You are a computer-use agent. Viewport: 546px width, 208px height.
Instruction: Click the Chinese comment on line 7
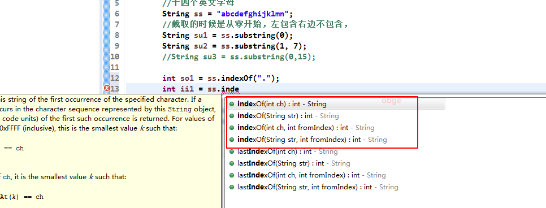256,24
